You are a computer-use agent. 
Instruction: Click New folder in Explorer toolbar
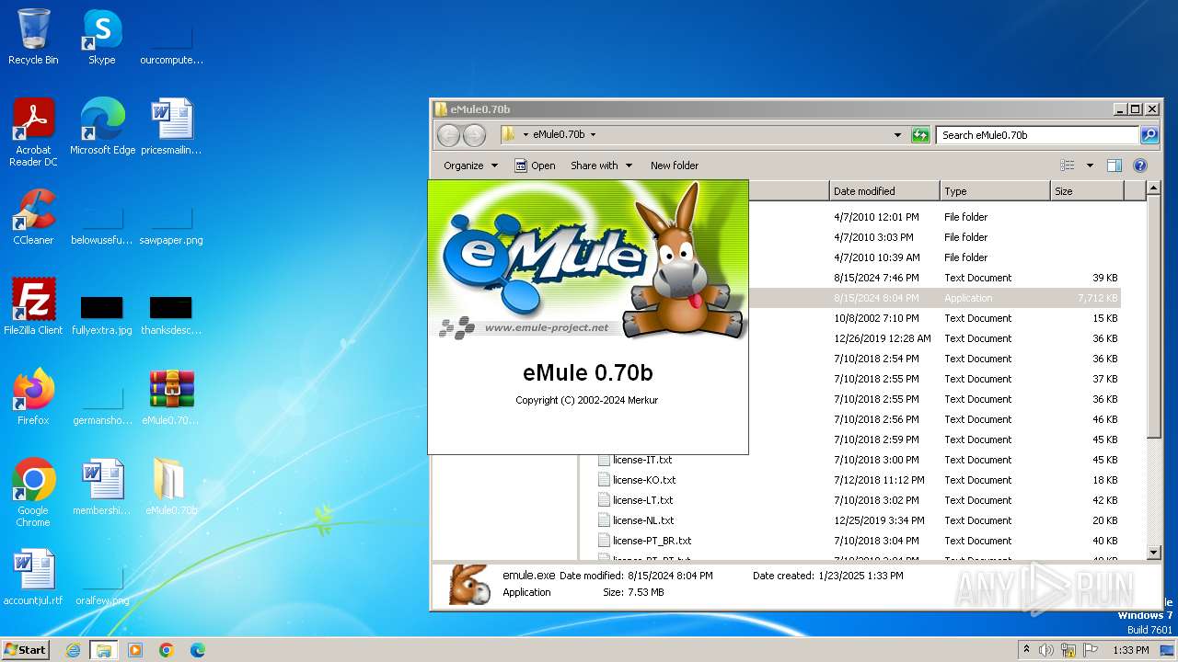(x=675, y=165)
